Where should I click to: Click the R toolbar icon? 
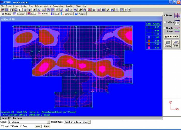pyautogui.click(x=20, y=10)
